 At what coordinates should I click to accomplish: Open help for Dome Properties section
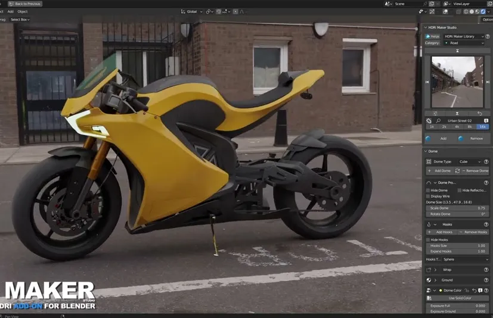pyautogui.click(x=486, y=183)
